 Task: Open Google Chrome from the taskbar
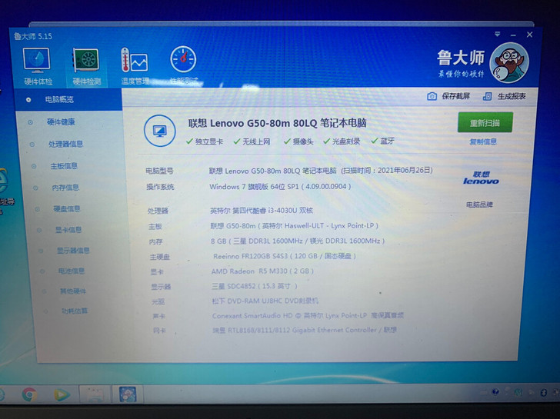point(29,394)
